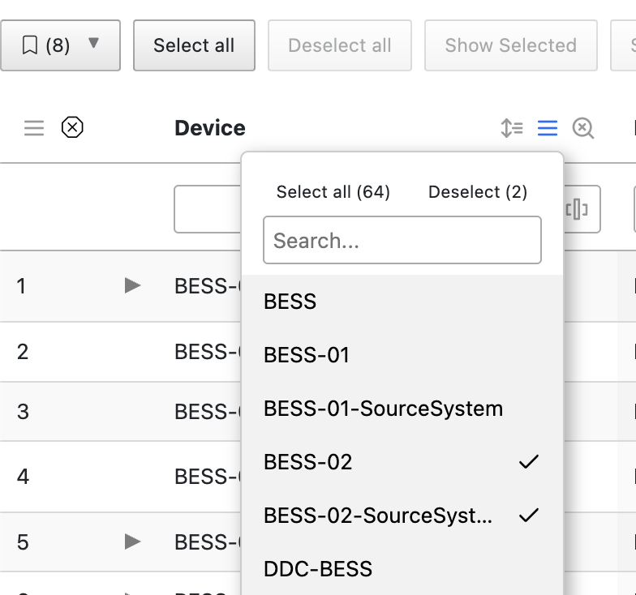The image size is (636, 595).
Task: Expand row 1 with the triangle arrow
Action: coord(133,285)
